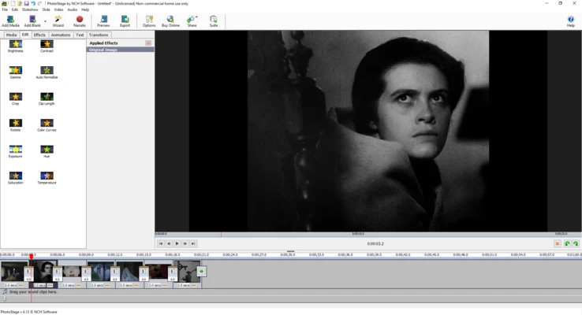Choose the Hue effect
582x315 pixels.
[47, 151]
